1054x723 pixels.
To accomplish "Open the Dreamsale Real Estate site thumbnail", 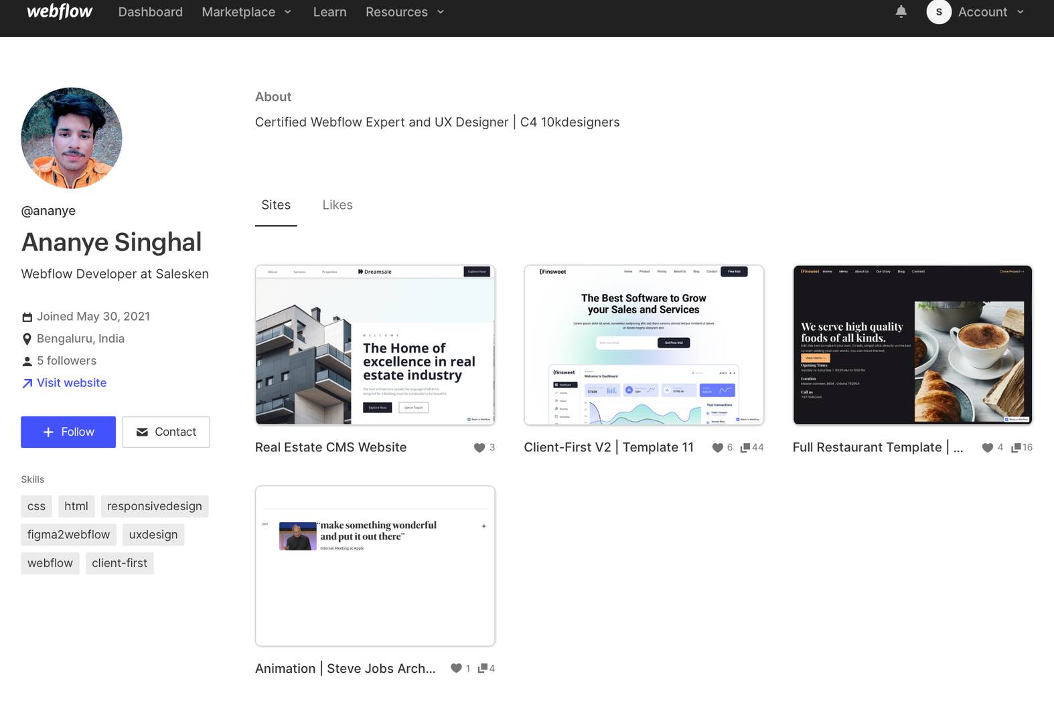I will (375, 345).
